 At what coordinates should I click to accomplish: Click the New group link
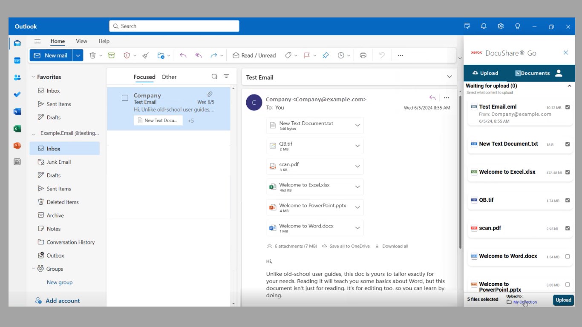click(60, 282)
